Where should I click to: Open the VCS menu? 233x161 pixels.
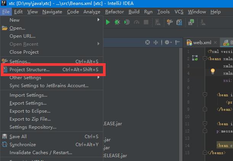(x=179, y=12)
